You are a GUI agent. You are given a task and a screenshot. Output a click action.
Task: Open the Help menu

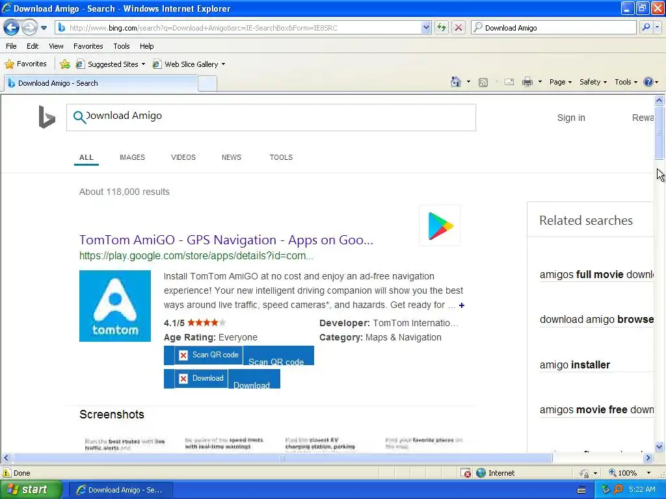(146, 46)
